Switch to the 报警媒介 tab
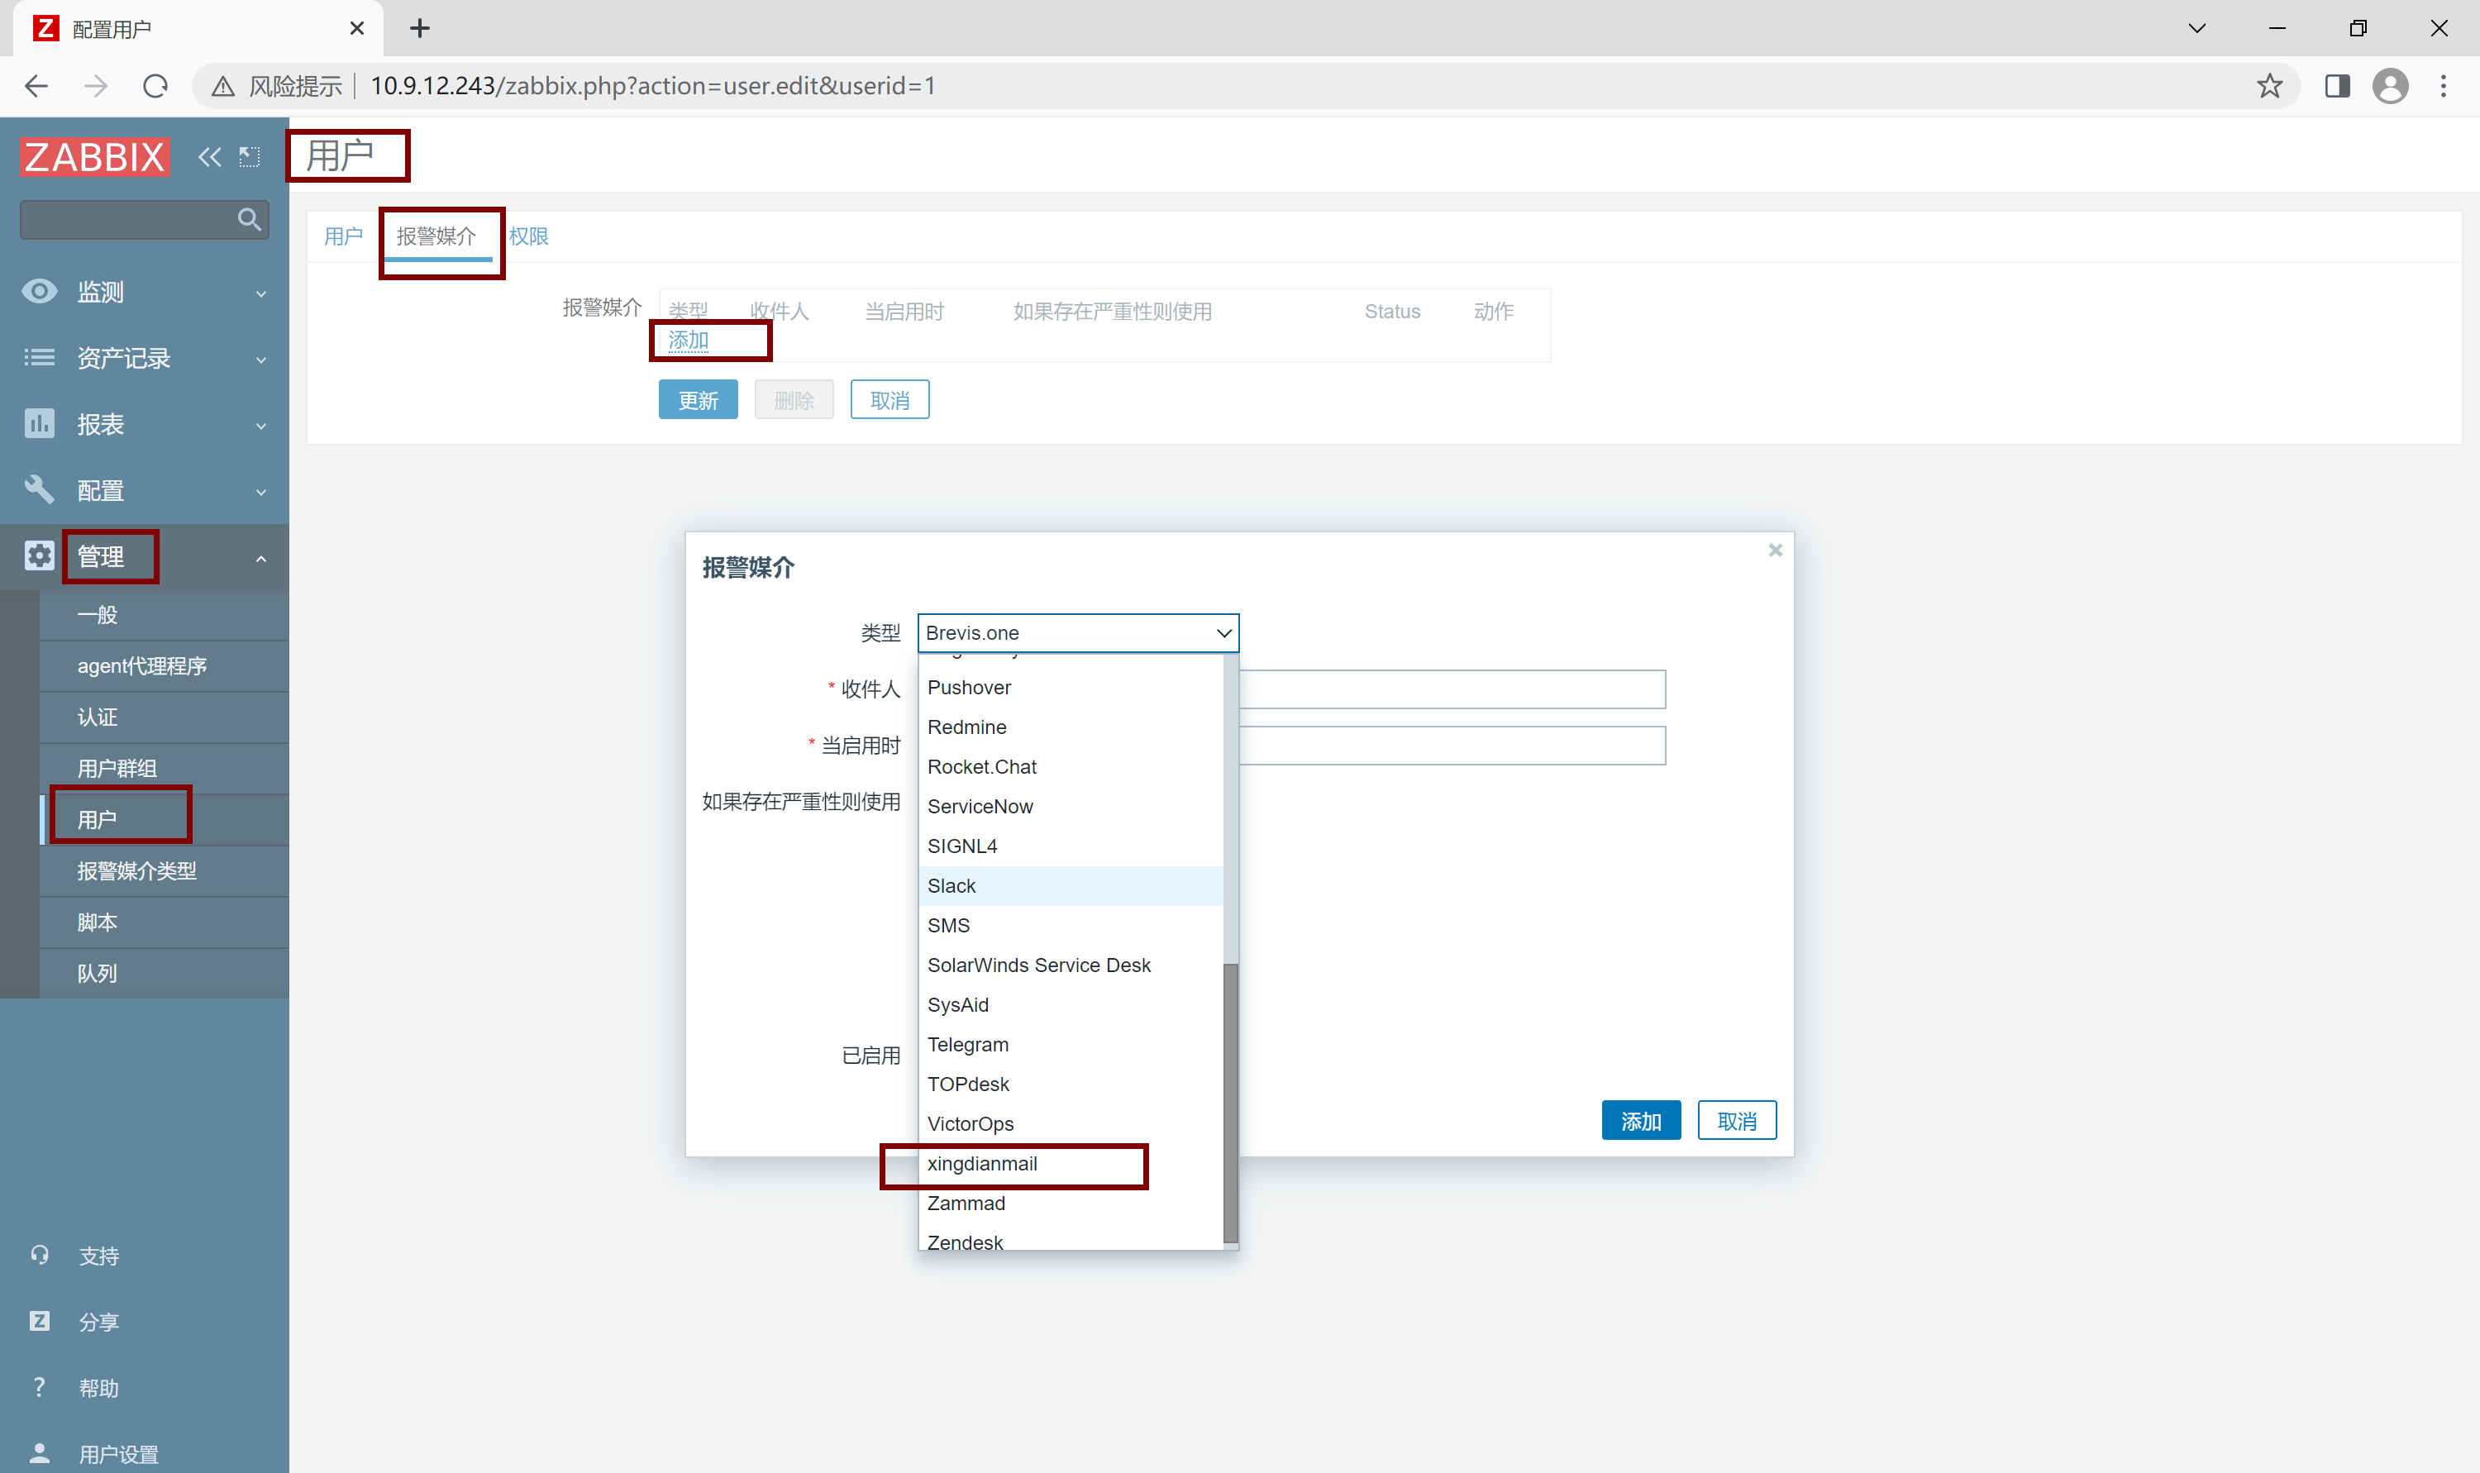This screenshot has width=2480, height=1473. (436, 236)
